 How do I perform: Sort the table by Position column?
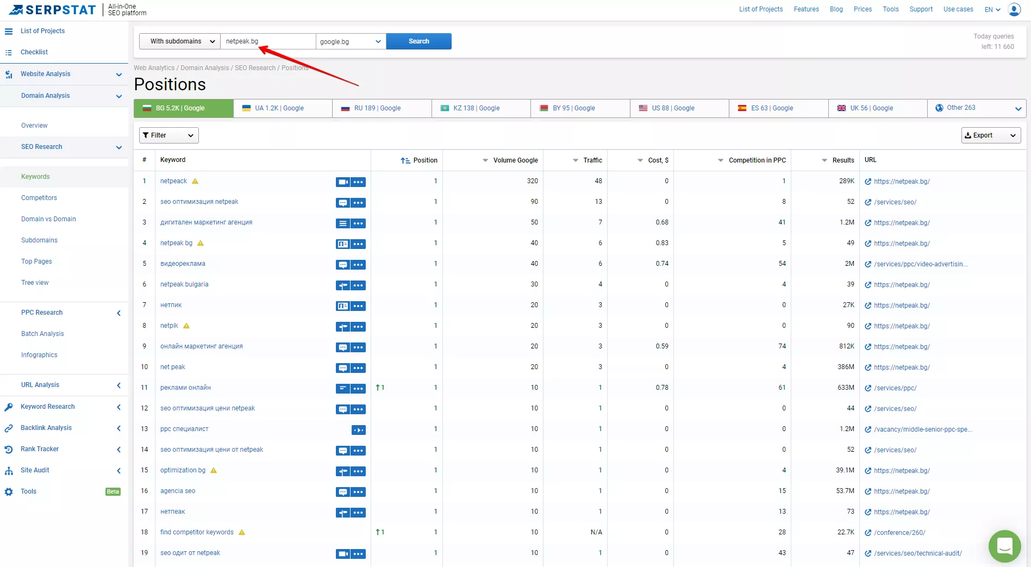419,160
